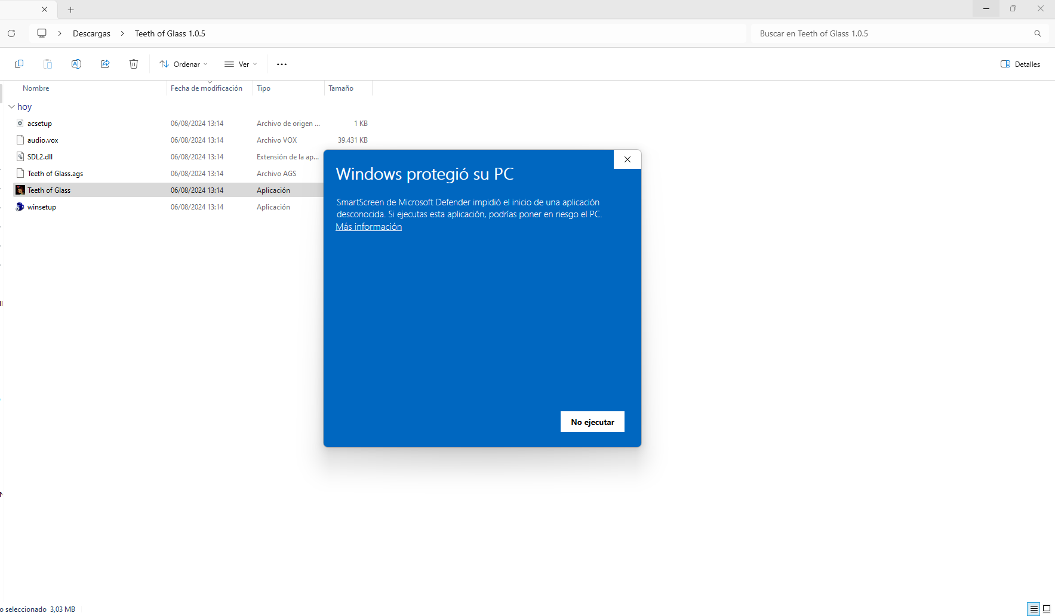Expand the chevron before Descargas
1055x616 pixels.
(60, 33)
